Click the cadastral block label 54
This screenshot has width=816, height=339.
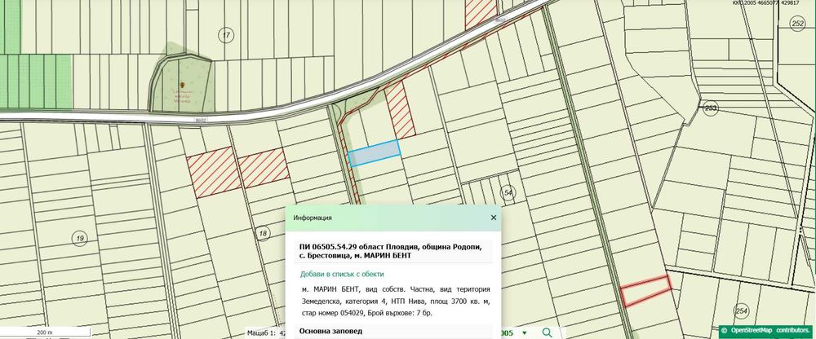[x=508, y=193]
